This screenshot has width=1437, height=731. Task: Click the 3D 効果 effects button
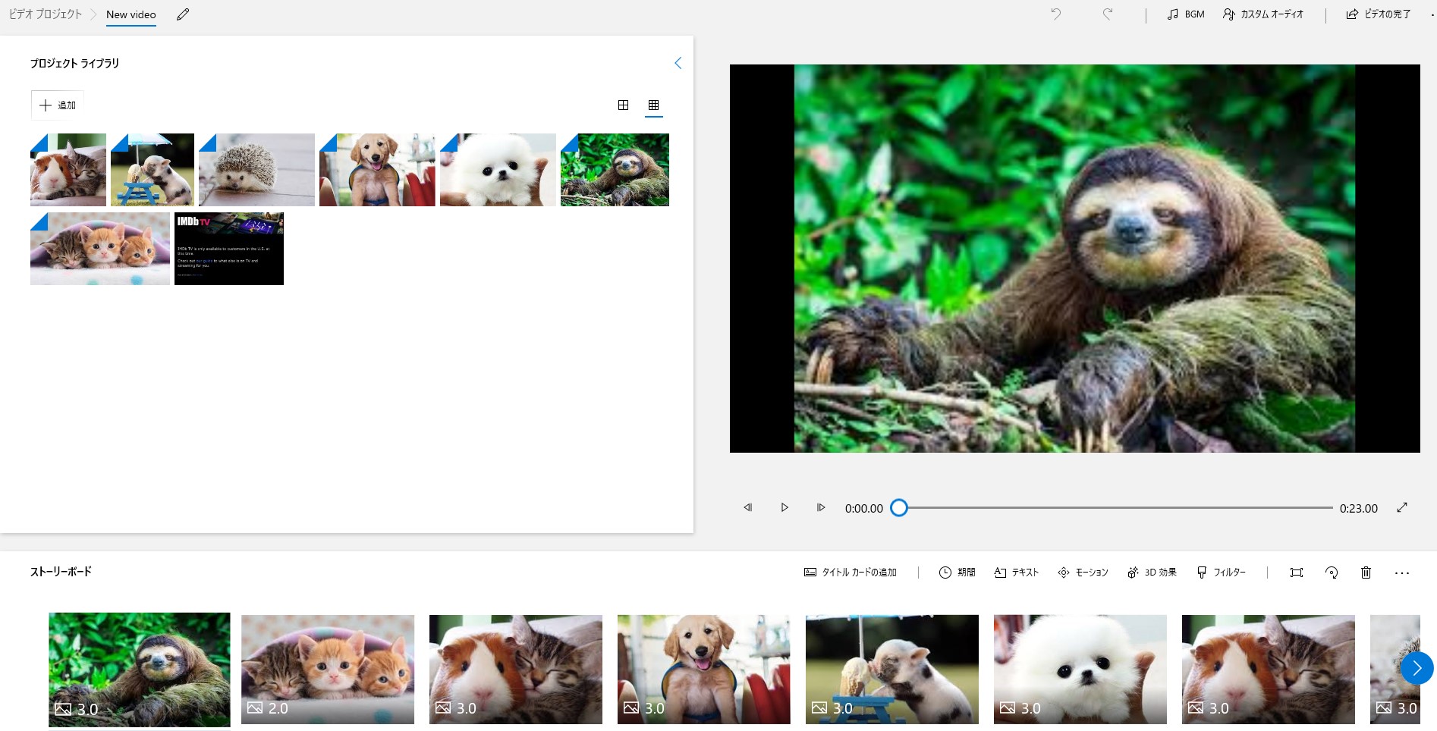tap(1152, 573)
